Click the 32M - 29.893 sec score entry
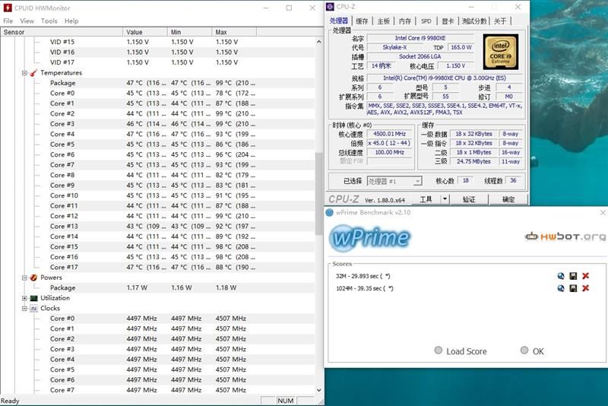This screenshot has height=406, width=608. point(363,276)
